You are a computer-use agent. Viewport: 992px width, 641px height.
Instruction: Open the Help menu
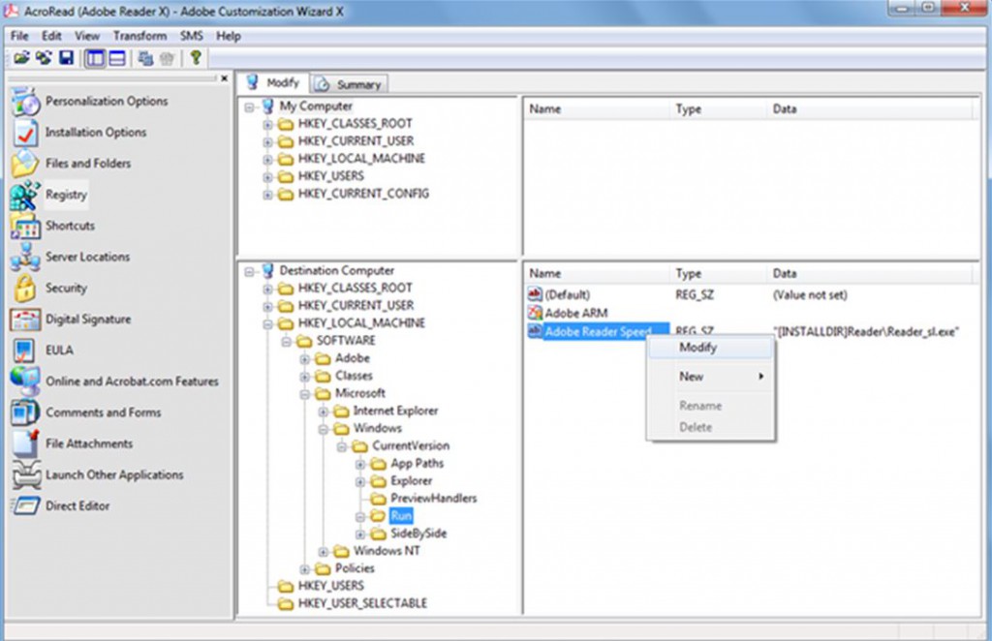(x=229, y=36)
